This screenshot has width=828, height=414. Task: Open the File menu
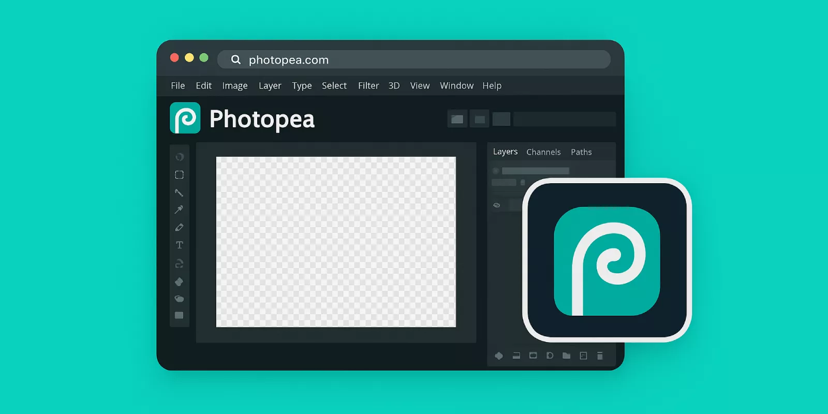pos(178,85)
